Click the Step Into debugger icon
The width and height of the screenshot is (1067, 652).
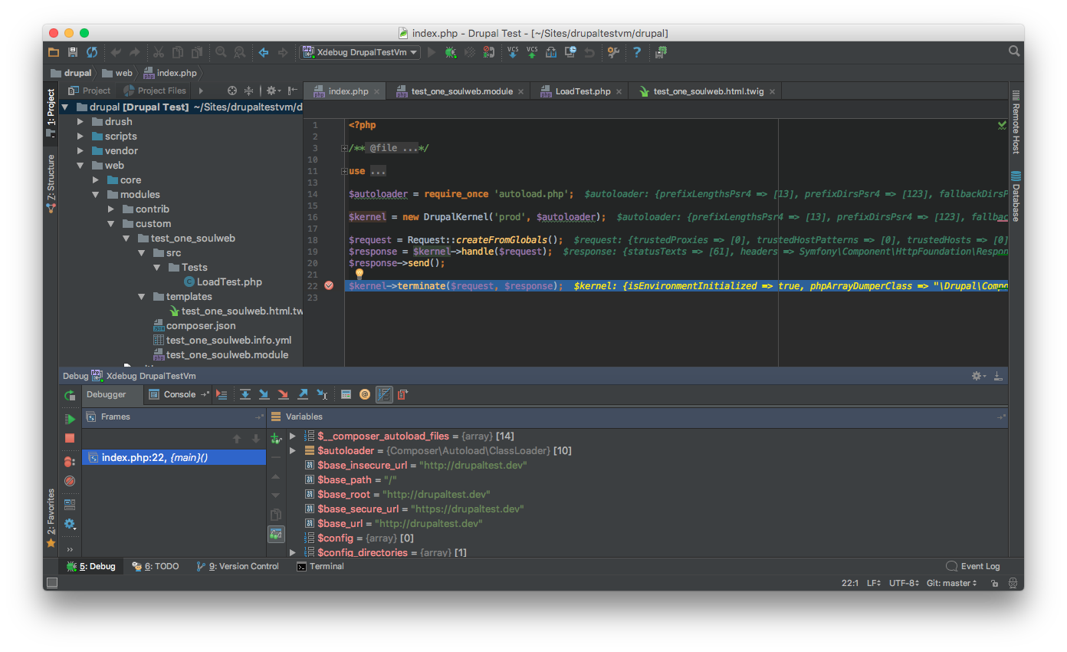coord(264,394)
